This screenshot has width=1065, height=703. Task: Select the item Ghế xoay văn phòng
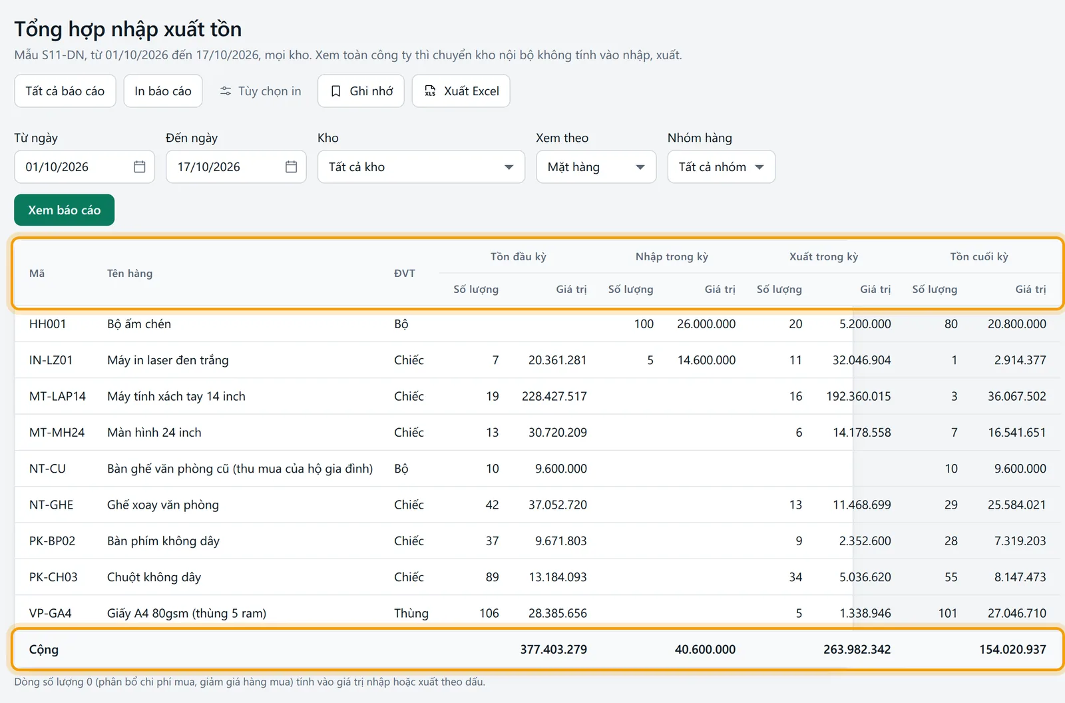(163, 505)
